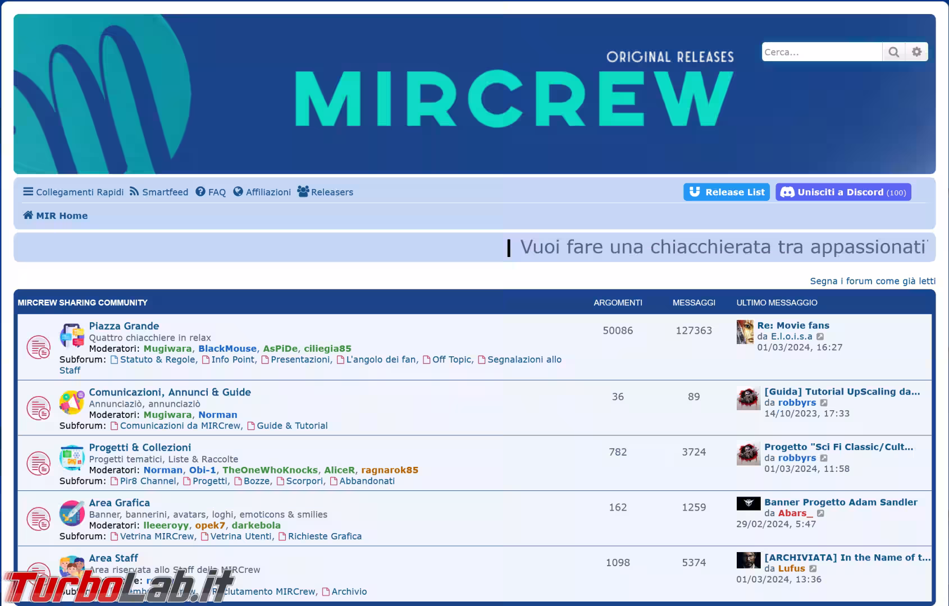949x606 pixels.
Task: Open the Area Staff forum
Action: point(113,558)
